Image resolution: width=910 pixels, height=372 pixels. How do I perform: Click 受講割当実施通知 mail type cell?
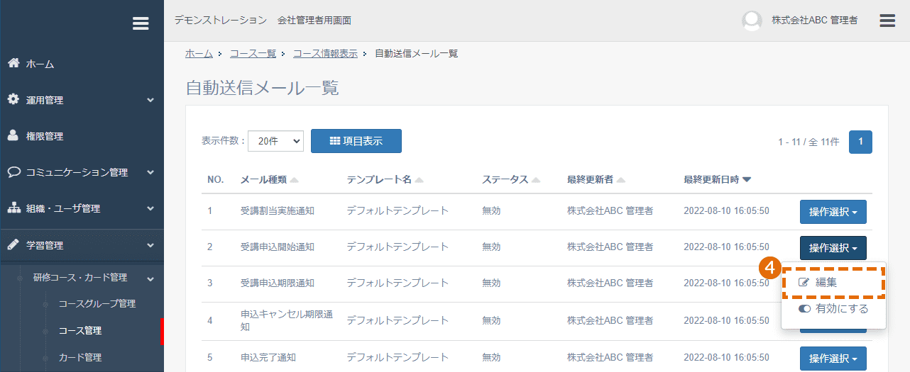(x=278, y=210)
